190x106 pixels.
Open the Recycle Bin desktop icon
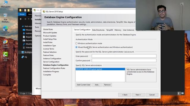click(x=5, y=18)
